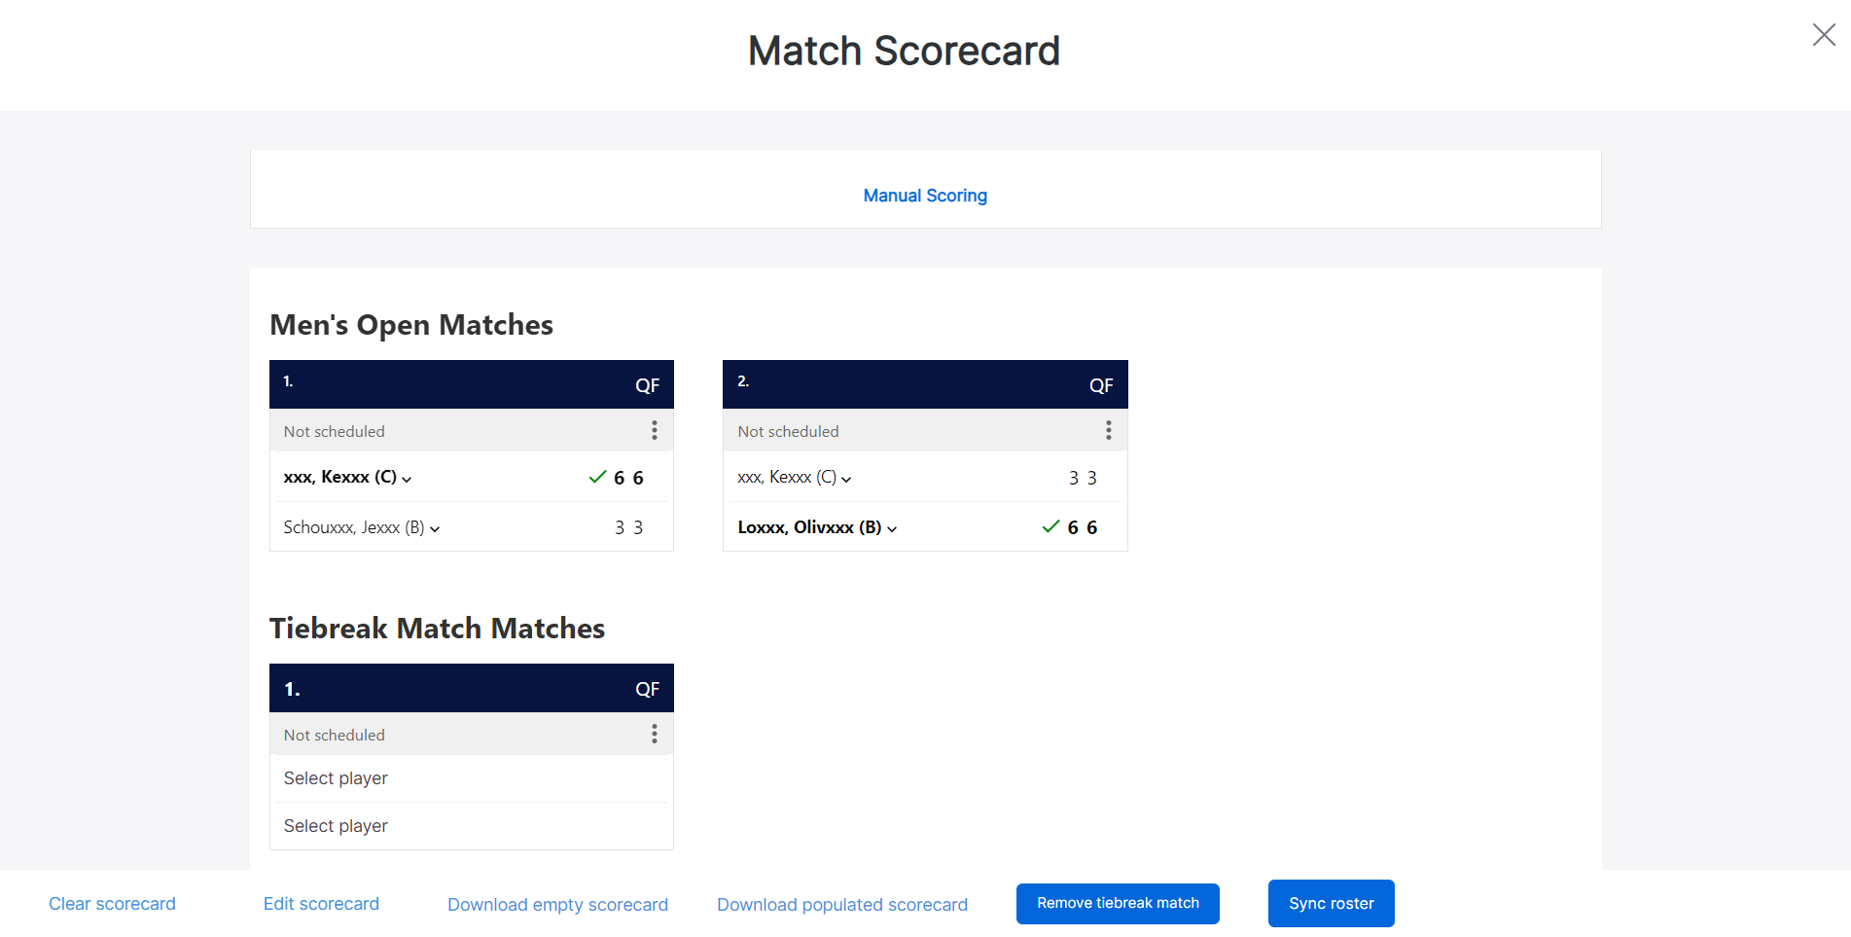Choose first Select player in tiebreak match
Image resolution: width=1851 pixels, height=937 pixels.
[x=336, y=778]
